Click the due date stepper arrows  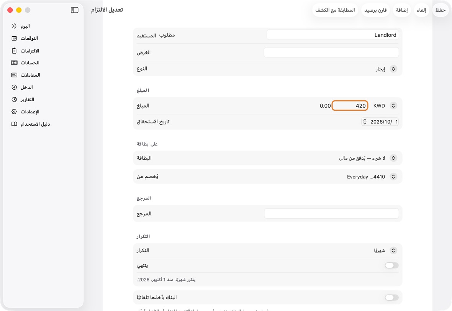tap(365, 122)
